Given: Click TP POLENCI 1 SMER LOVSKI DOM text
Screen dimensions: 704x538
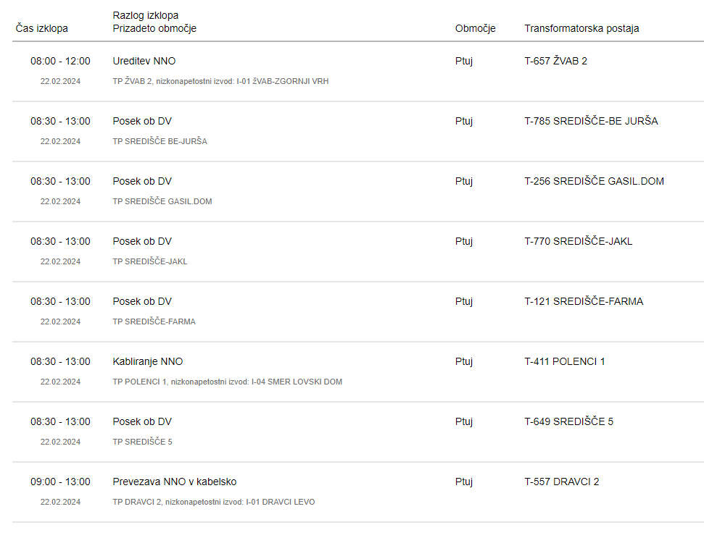Looking at the screenshot, I should (x=227, y=382).
